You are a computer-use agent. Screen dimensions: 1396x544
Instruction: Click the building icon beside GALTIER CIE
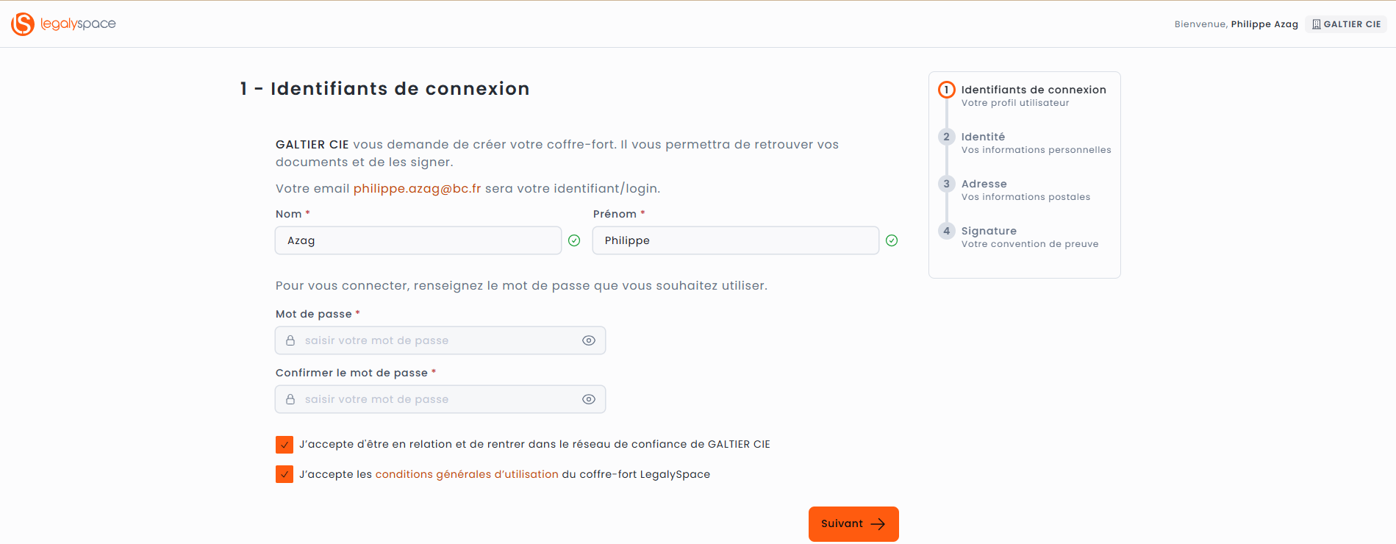pos(1316,24)
